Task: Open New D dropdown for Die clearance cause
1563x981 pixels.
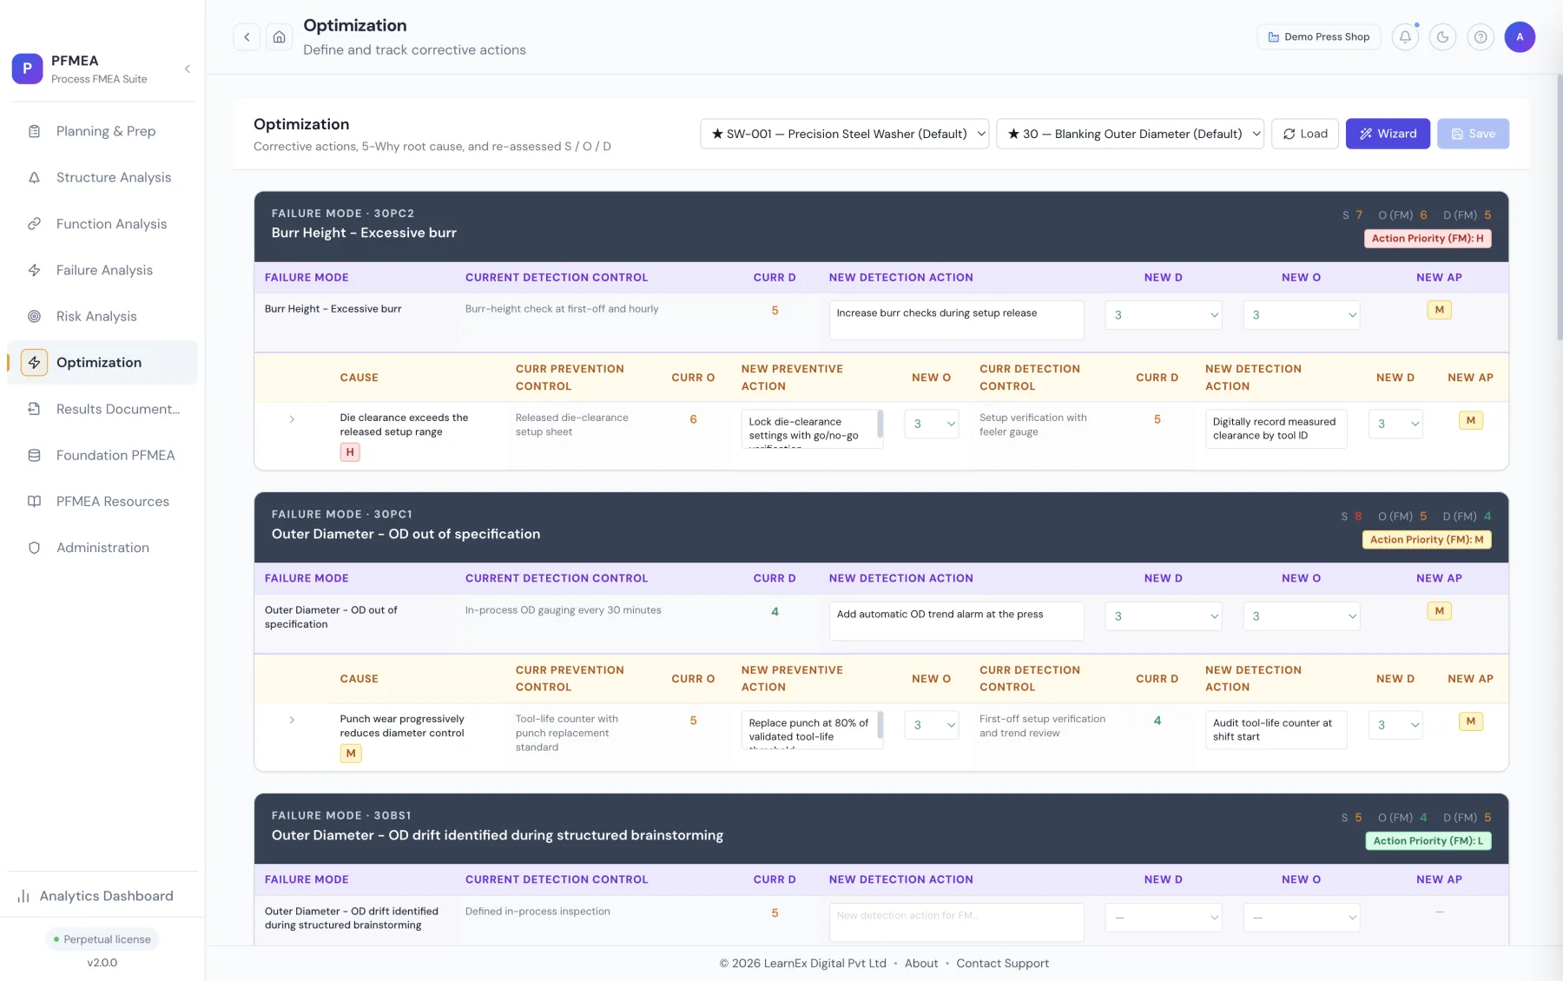Action: 1395,424
